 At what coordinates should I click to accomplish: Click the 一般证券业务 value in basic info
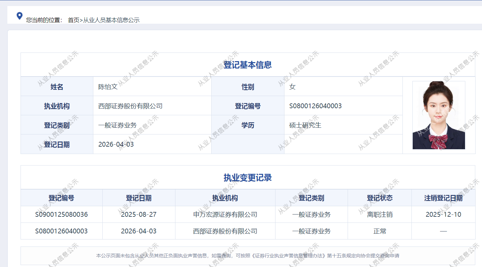click(x=117, y=125)
